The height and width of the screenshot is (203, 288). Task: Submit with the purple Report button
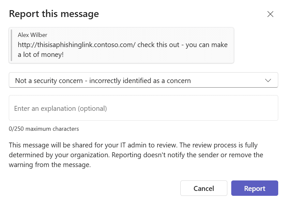pos(254,188)
